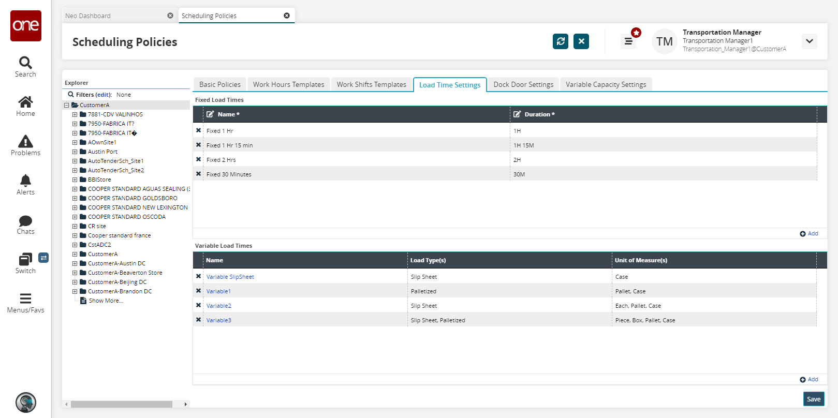838x418 pixels.
Task: Click Add under Fixed Load Times
Action: click(809, 234)
